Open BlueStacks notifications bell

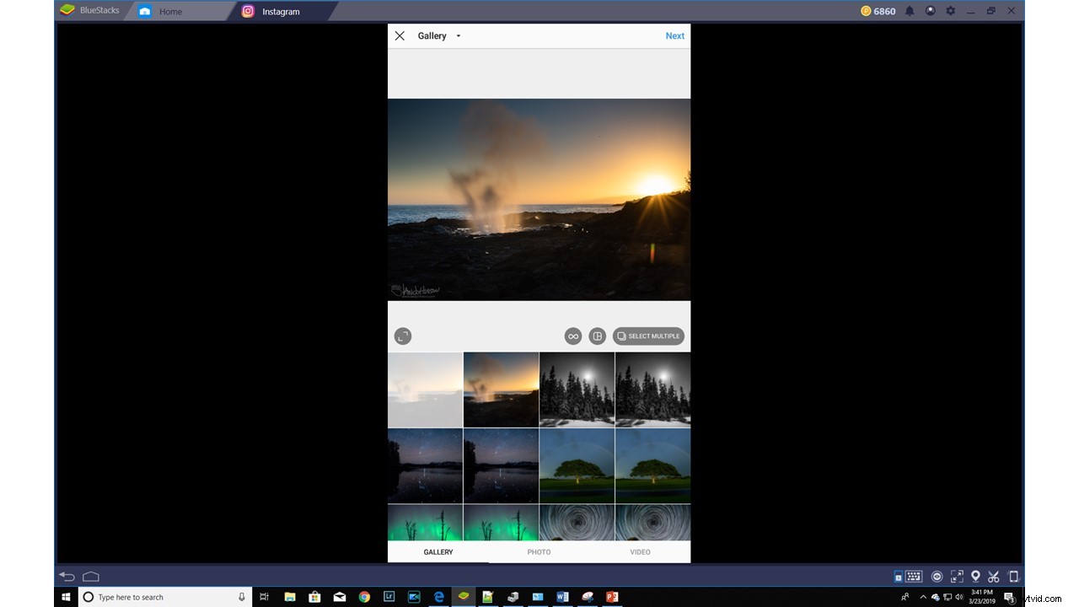pyautogui.click(x=909, y=10)
